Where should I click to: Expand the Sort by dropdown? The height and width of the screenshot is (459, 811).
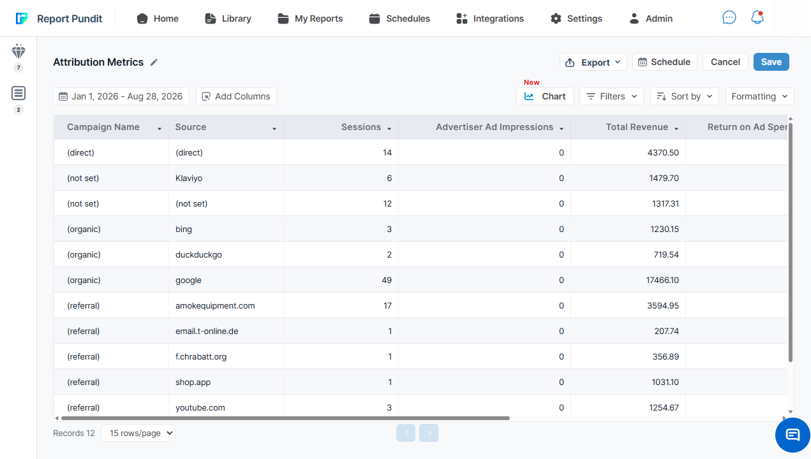tap(685, 96)
